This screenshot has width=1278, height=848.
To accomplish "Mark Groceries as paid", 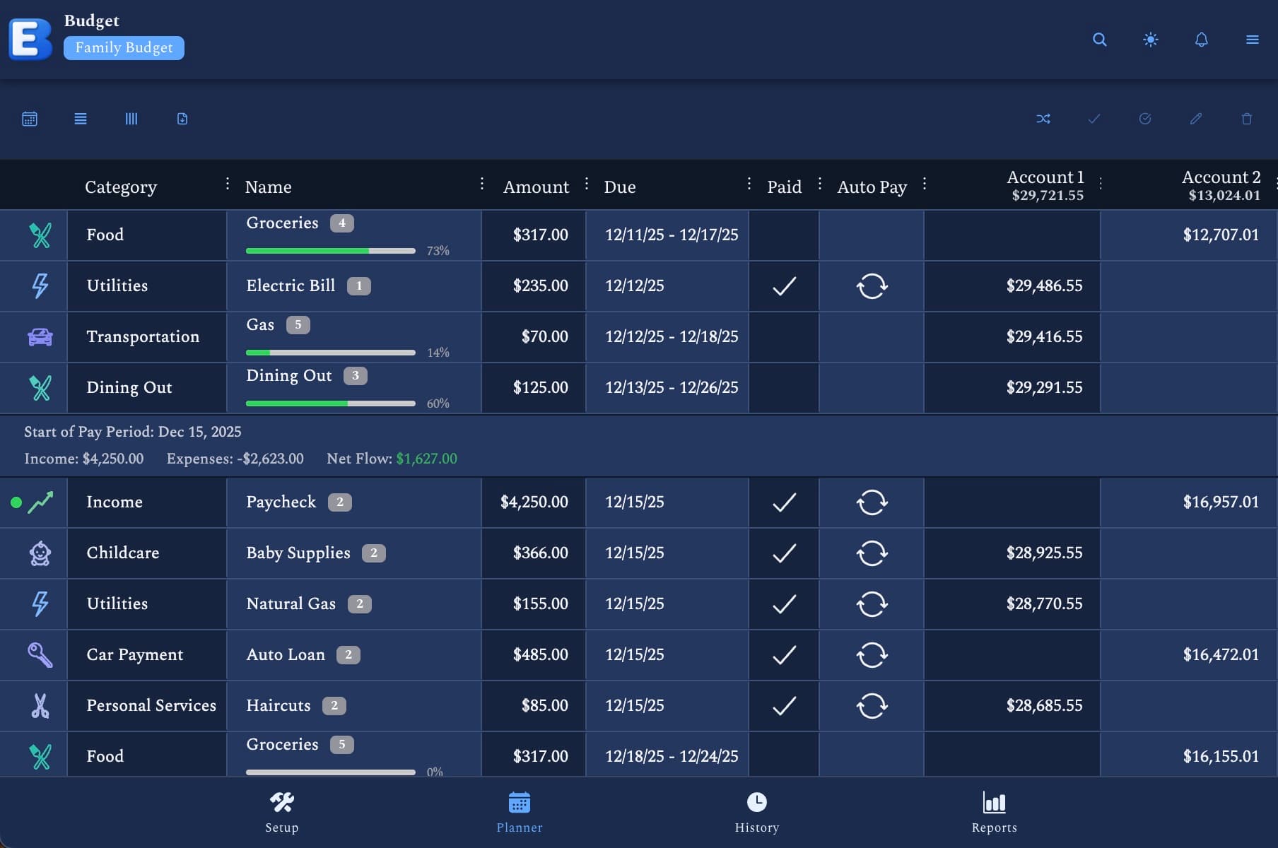I will [x=783, y=235].
